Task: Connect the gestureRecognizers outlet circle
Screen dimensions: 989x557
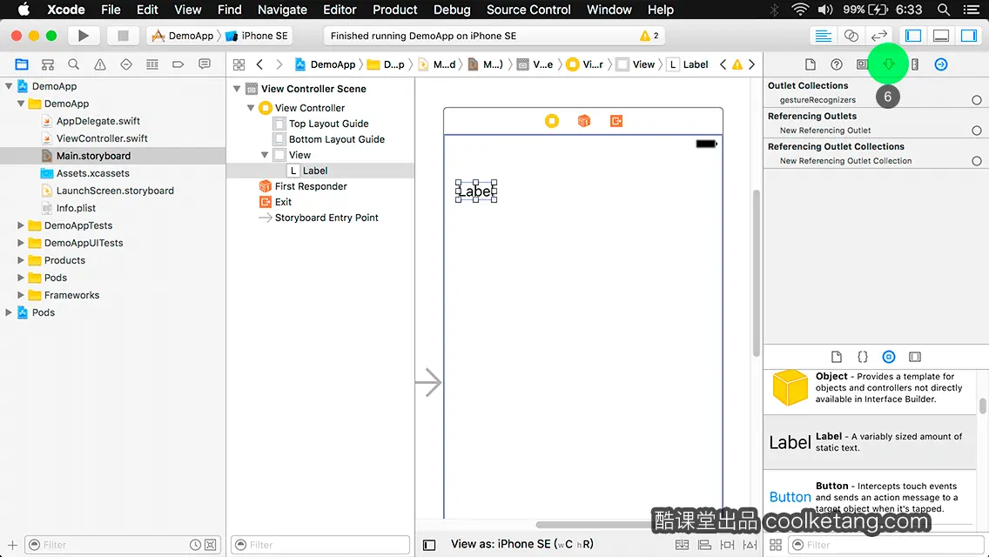Action: (x=977, y=100)
